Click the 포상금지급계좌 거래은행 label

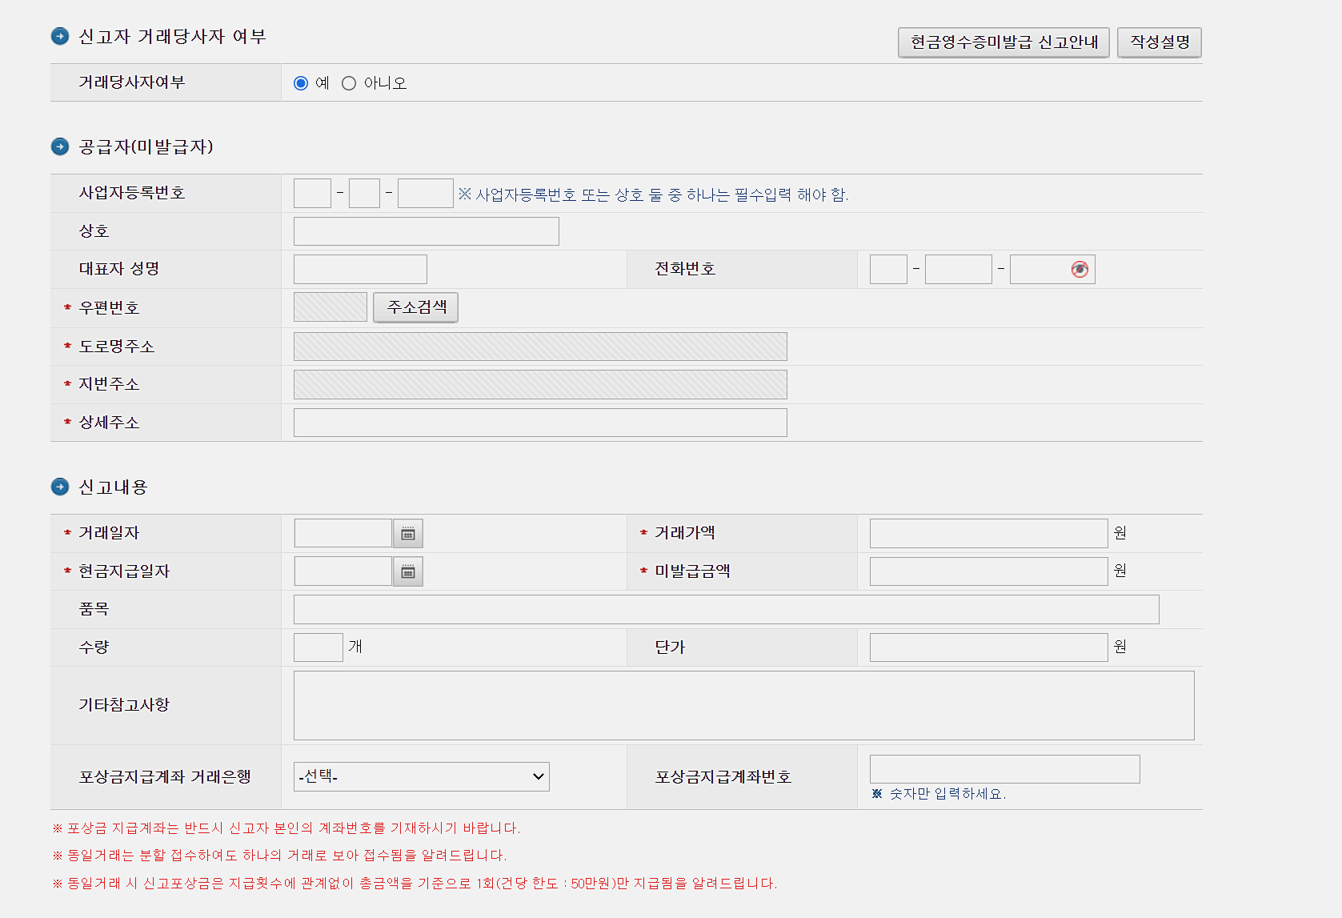(165, 777)
